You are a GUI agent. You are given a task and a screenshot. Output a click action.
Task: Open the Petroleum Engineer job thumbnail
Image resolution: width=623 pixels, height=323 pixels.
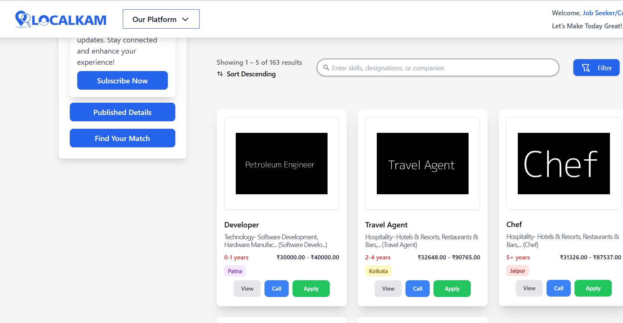click(281, 163)
